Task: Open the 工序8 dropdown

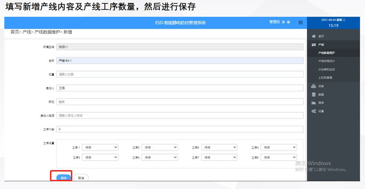Action: coord(279,157)
